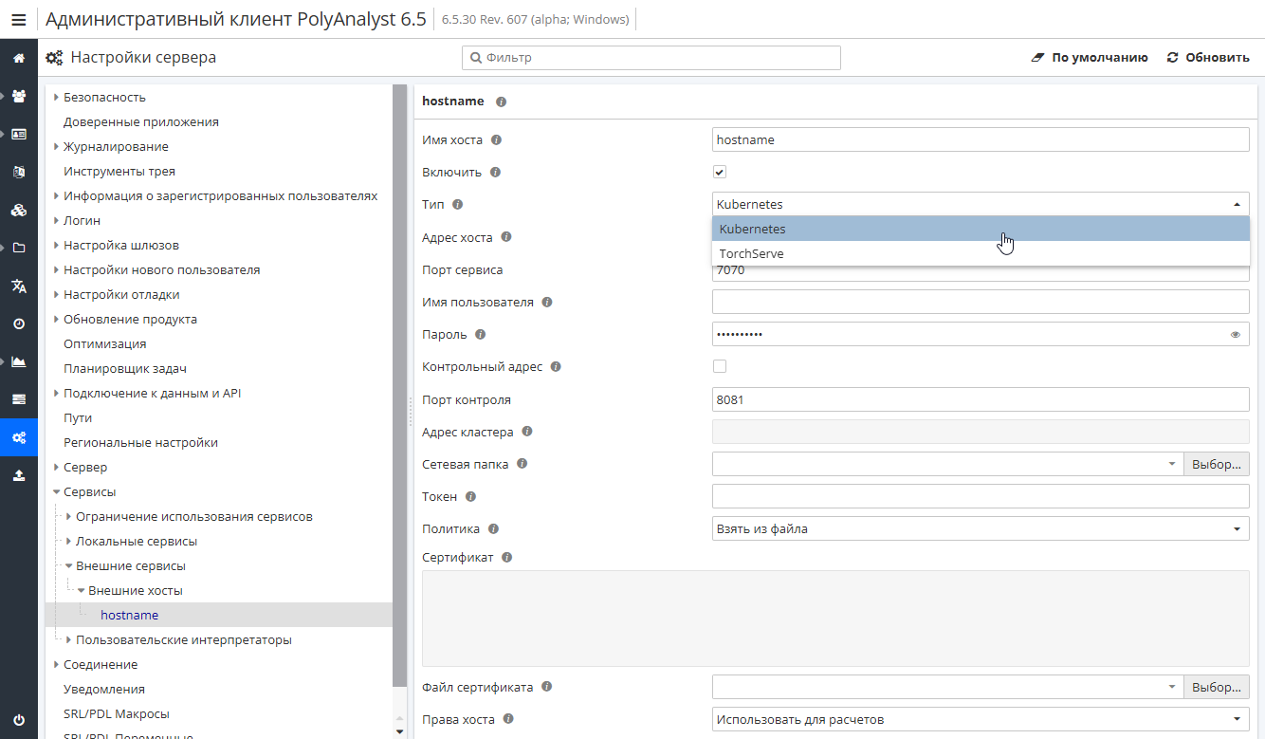1265x739 pixels.
Task: Click the power icon at sidebar bottom
Action: pyautogui.click(x=19, y=720)
